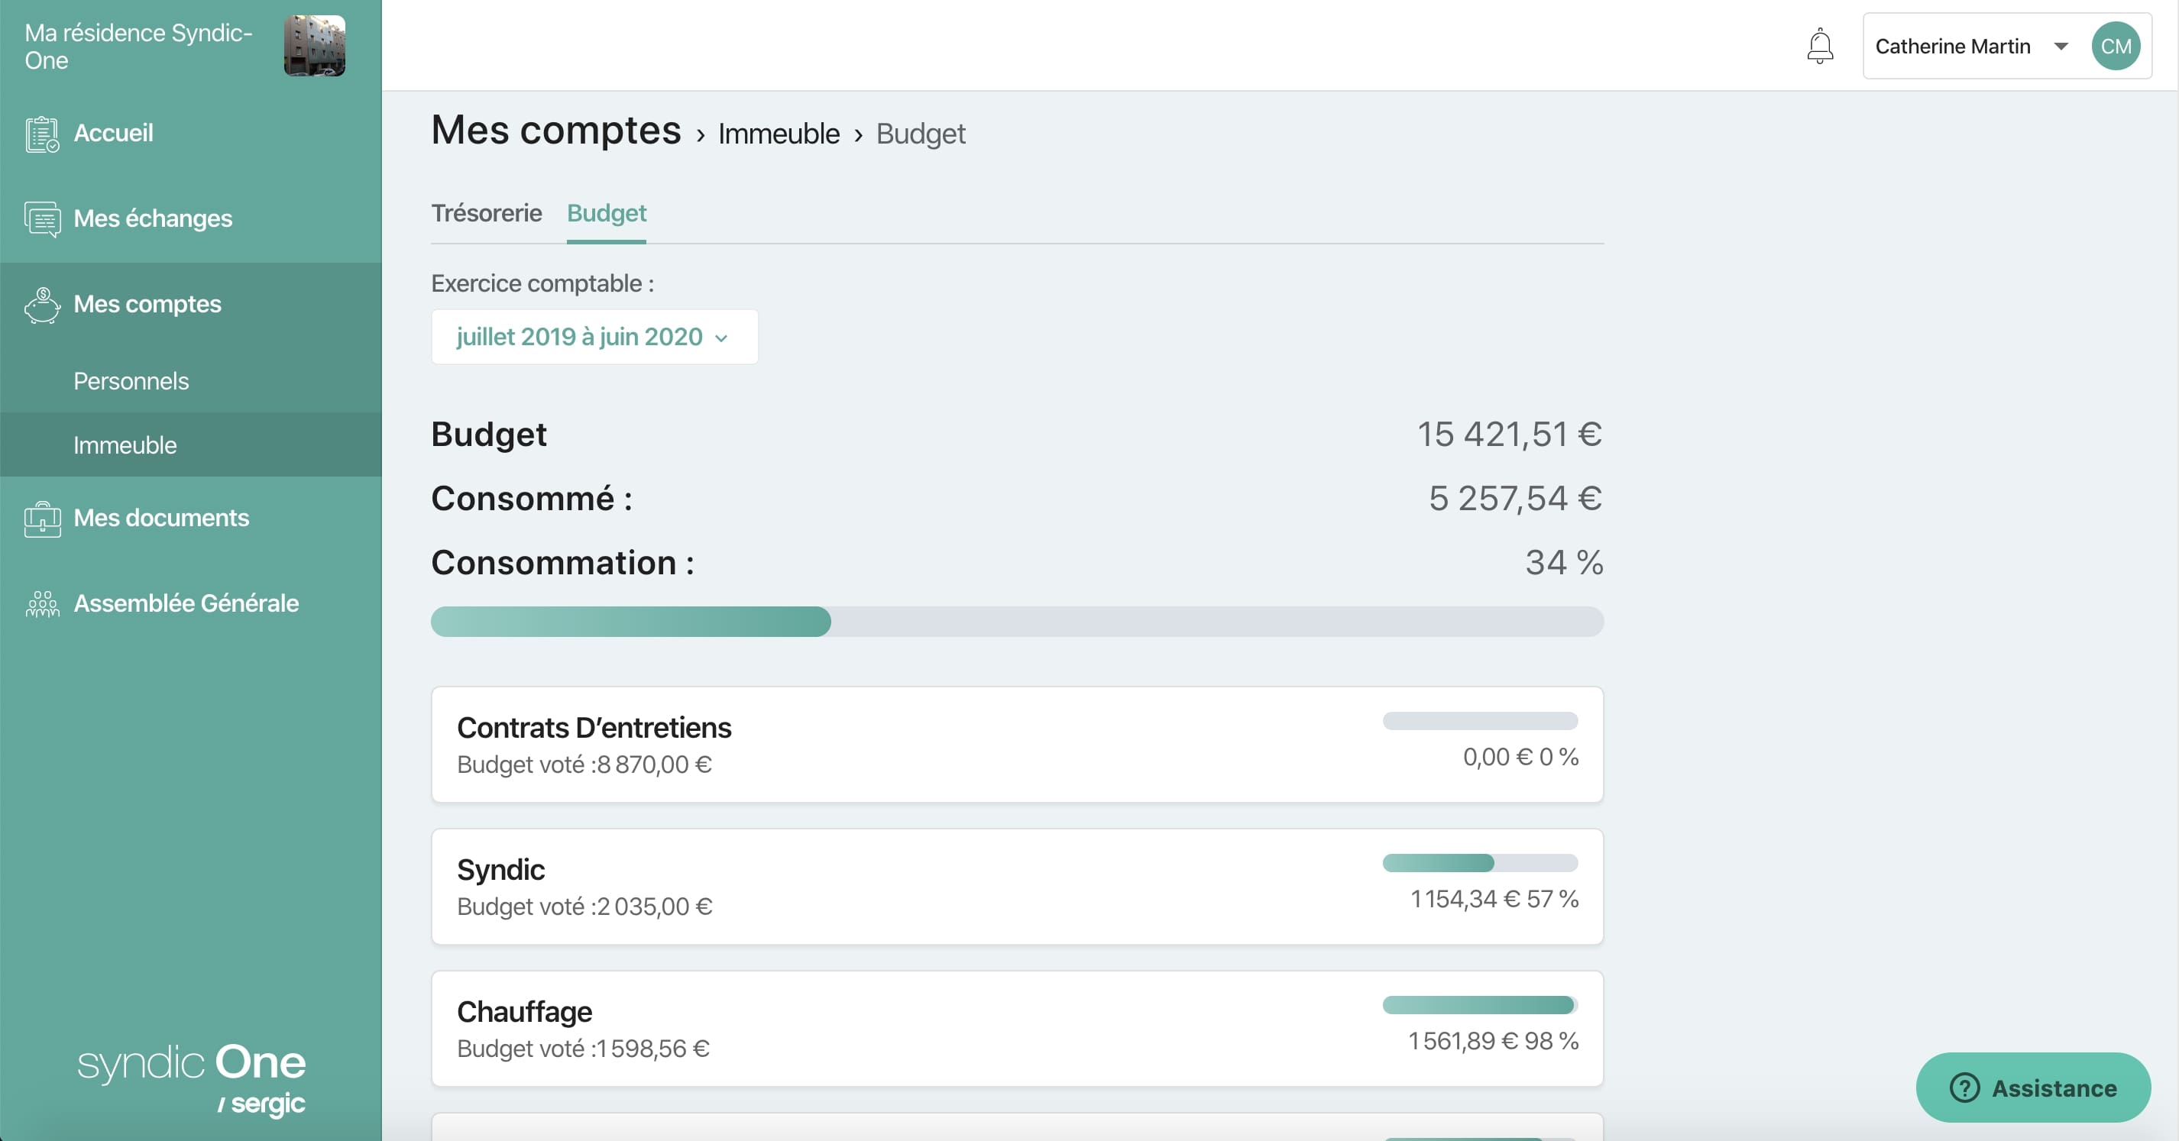
Task: Click the Immeuble breadcrumb link
Action: click(779, 134)
